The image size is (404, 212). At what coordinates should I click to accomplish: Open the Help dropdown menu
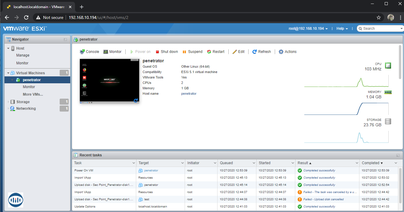[342, 29]
